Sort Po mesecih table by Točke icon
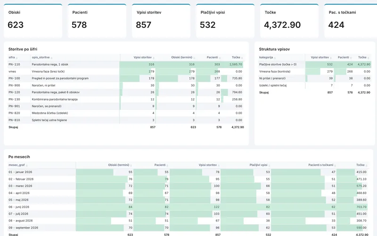Image resolution: width=377 pixels, height=236 pixels. [367, 166]
